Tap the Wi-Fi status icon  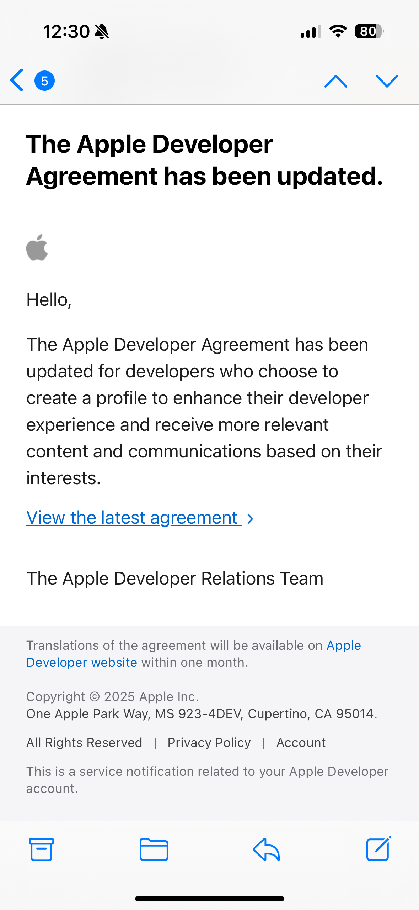[x=338, y=31]
